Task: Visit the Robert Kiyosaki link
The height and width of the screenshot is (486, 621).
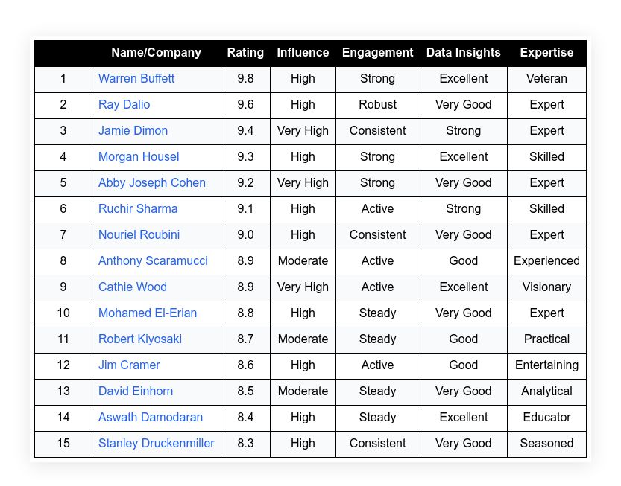Action: (140, 339)
